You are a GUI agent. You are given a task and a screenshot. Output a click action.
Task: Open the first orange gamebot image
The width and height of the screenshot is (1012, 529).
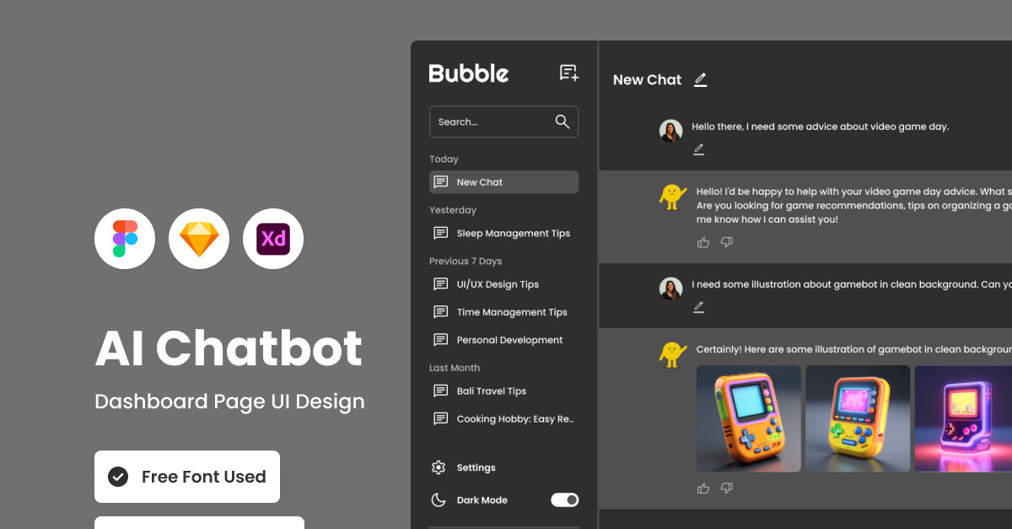coord(748,418)
